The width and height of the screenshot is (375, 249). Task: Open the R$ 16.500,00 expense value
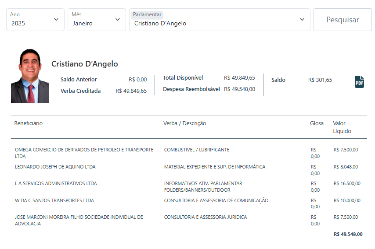pos(347,183)
